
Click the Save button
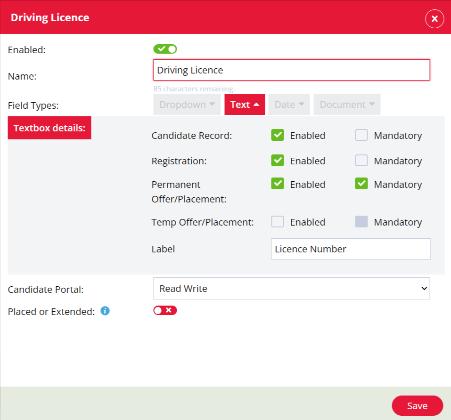(x=418, y=405)
